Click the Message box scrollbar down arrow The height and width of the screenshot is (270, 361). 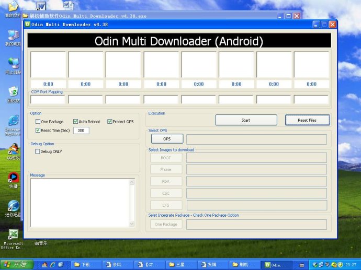coord(132,224)
